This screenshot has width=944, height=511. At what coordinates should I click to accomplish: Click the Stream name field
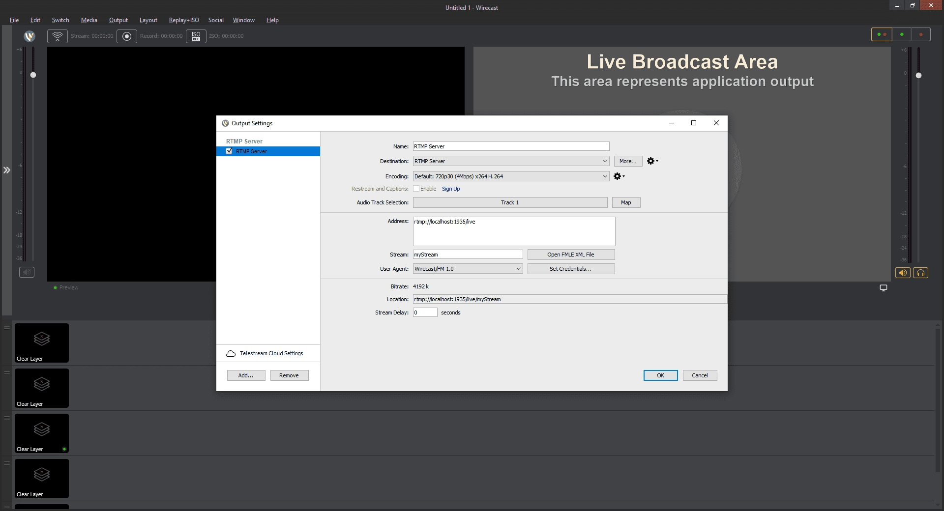coord(468,255)
